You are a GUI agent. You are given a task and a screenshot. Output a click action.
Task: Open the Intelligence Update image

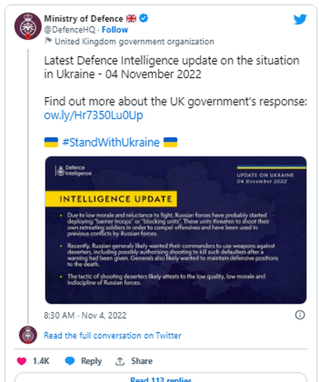(175, 230)
